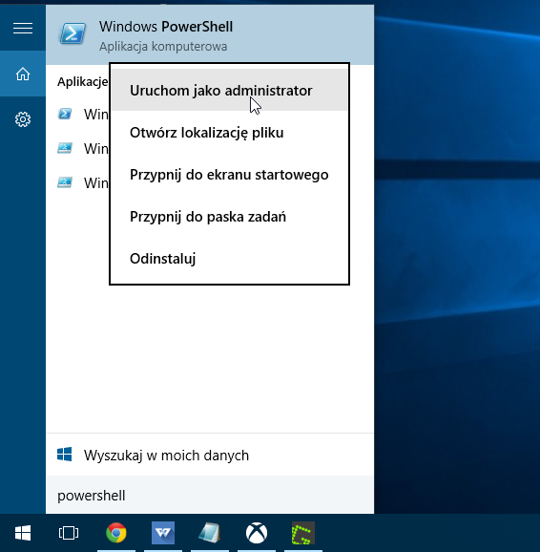Select the first PowerShell icon under Aplikacje
540x552 pixels.
pos(65,114)
